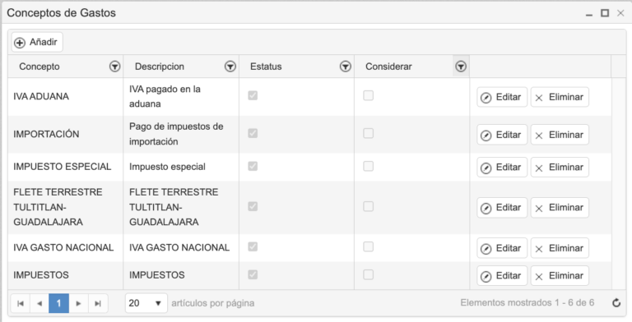Go to the next page arrow
632x322 pixels.
79,303
